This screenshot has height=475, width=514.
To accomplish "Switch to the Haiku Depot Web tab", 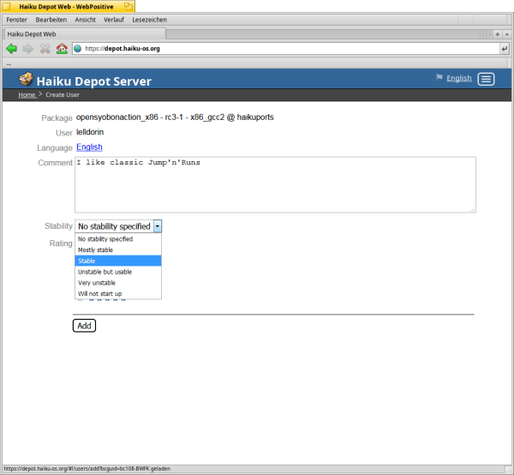I will [33, 33].
